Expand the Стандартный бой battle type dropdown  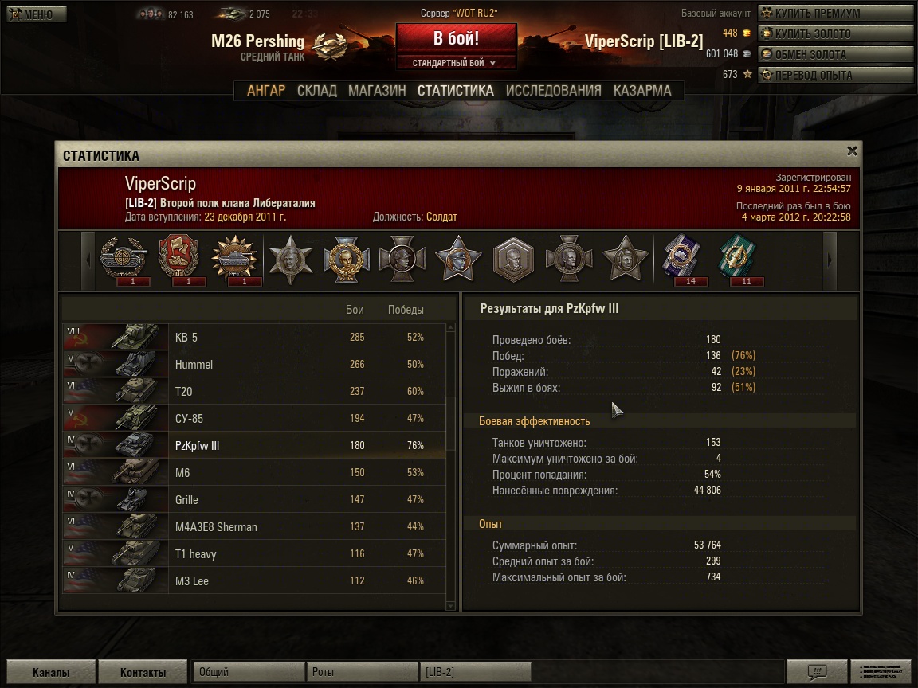(x=456, y=63)
